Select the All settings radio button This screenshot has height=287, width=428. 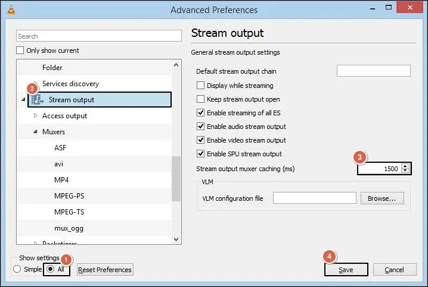pyautogui.click(x=51, y=269)
